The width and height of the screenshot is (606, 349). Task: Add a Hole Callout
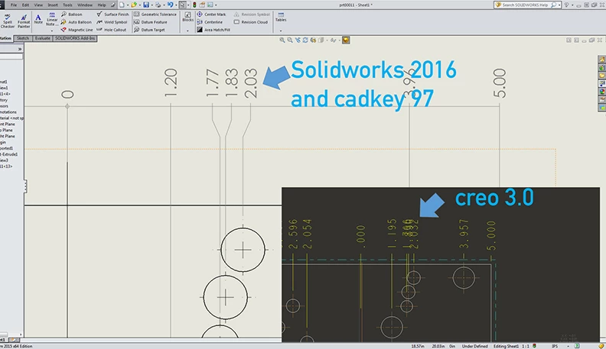(x=111, y=30)
